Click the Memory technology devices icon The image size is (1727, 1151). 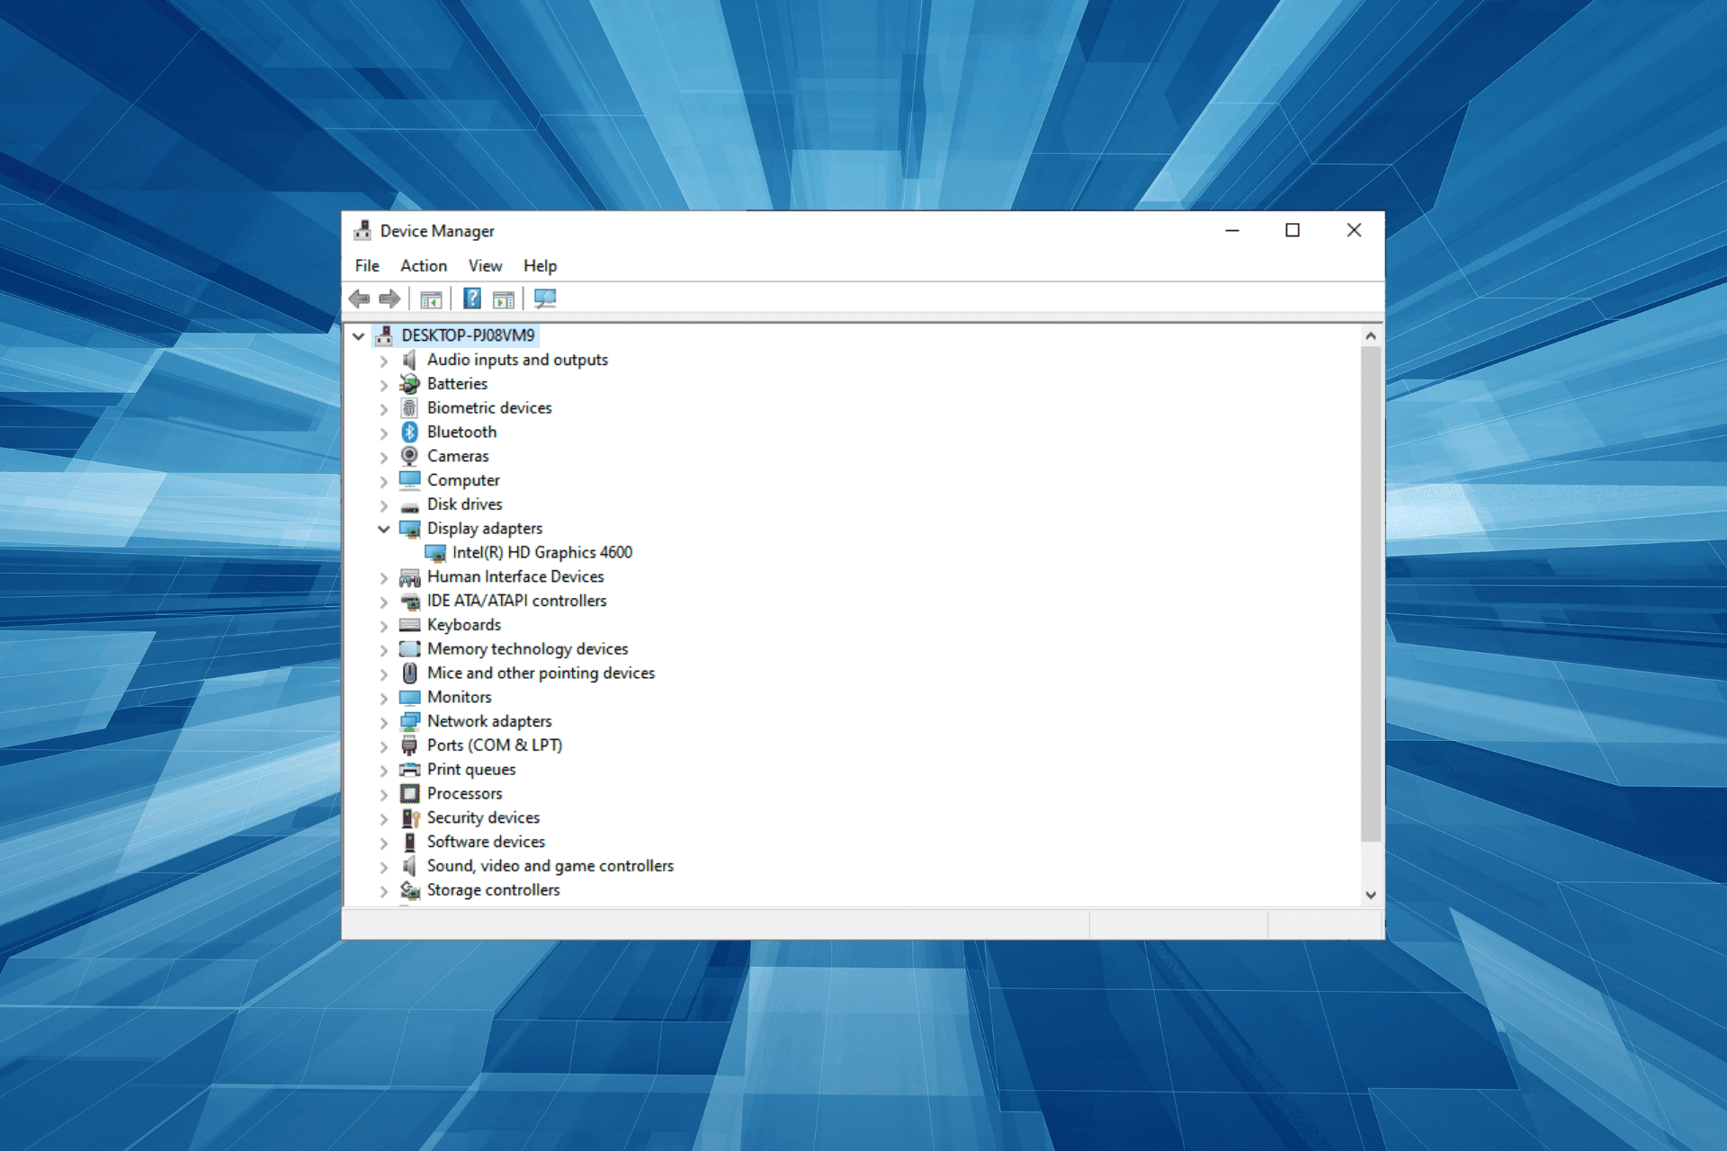pos(409,649)
